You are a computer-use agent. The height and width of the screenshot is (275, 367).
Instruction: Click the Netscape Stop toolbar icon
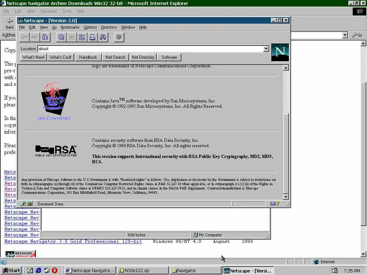pos(119,37)
